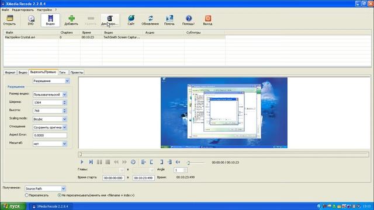Select the Вырезать/Превью tab
The image size is (374, 210).
(x=43, y=72)
